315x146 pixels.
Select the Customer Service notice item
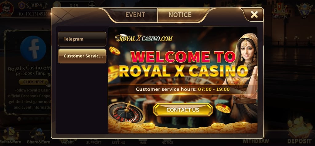(82, 56)
